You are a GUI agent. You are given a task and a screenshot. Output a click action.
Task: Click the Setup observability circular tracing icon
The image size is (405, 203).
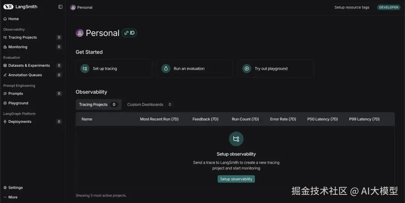click(236, 139)
